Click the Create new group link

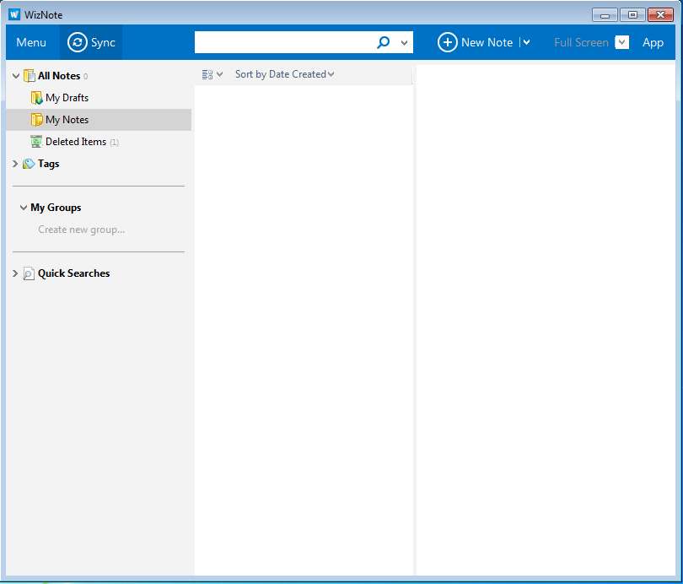(81, 230)
